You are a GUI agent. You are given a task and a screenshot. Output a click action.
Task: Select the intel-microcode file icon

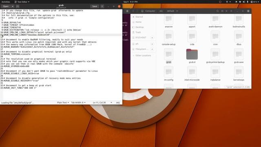pos(192,72)
